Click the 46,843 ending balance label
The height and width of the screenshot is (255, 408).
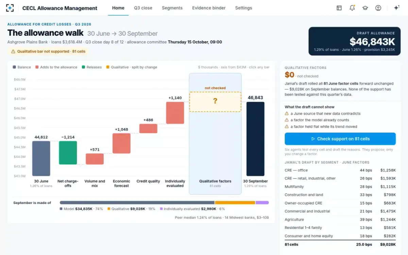255,98
